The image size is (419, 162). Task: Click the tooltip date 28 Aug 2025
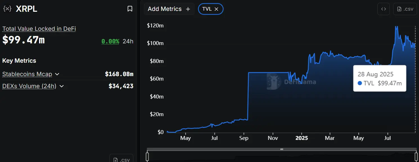[x=375, y=74]
